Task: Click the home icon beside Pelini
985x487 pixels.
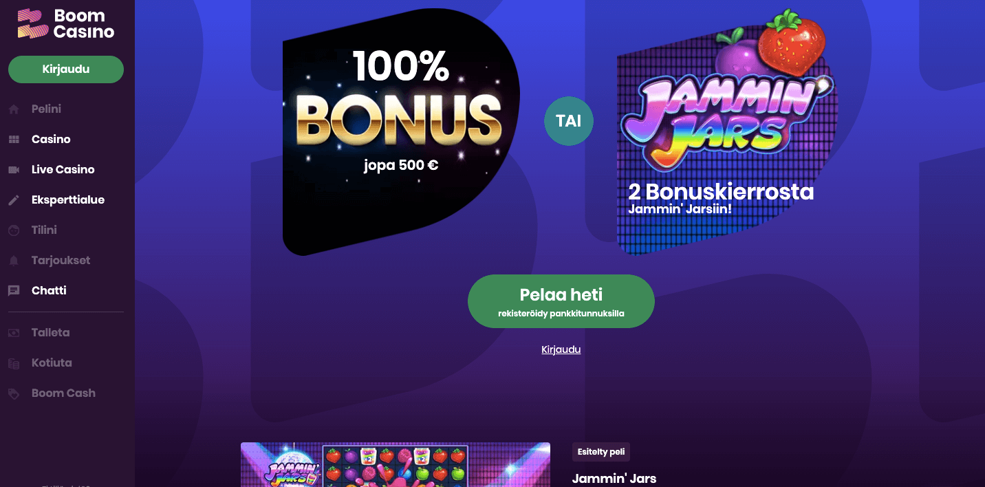Action: pyautogui.click(x=14, y=109)
